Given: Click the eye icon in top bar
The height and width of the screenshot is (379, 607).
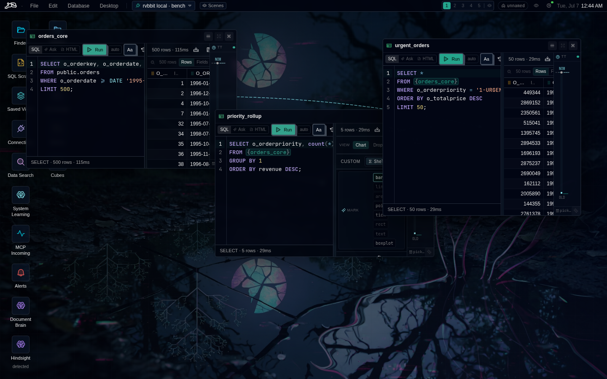Looking at the screenshot, I should tap(536, 5).
